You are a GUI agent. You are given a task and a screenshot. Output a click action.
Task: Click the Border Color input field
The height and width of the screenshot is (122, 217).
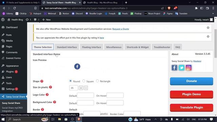click(132, 114)
